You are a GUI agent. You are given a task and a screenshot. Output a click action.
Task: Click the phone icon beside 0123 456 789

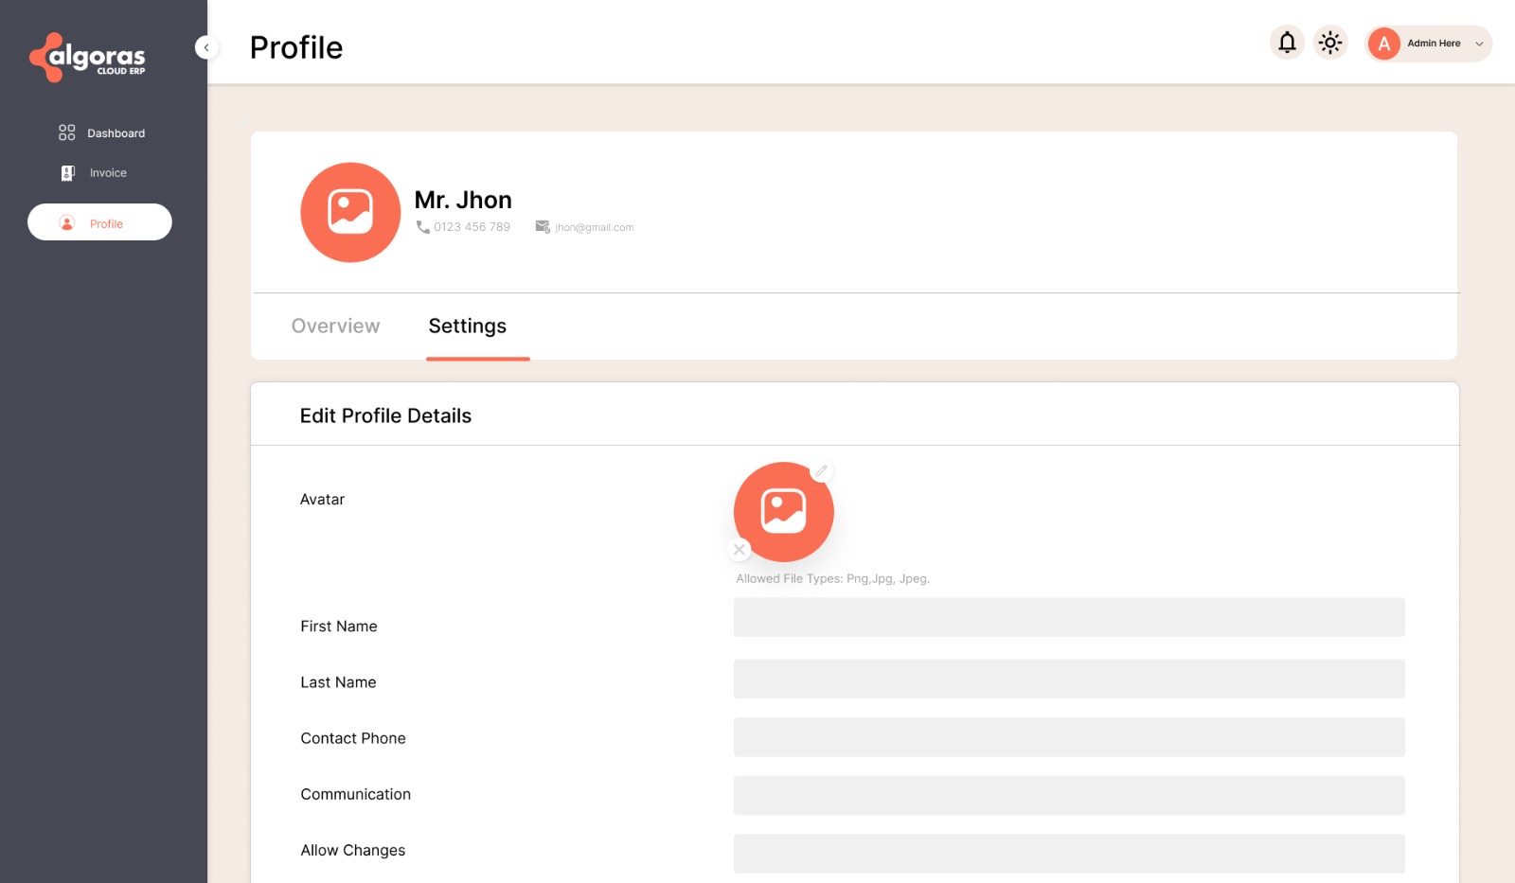(x=422, y=227)
